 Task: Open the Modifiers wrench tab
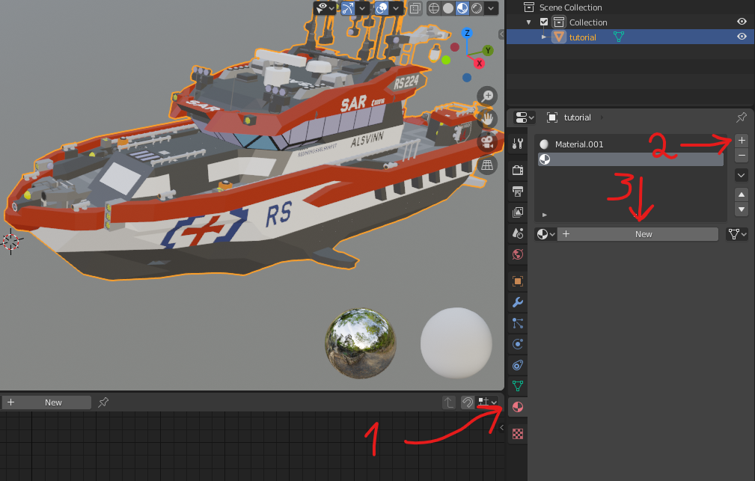tap(518, 302)
